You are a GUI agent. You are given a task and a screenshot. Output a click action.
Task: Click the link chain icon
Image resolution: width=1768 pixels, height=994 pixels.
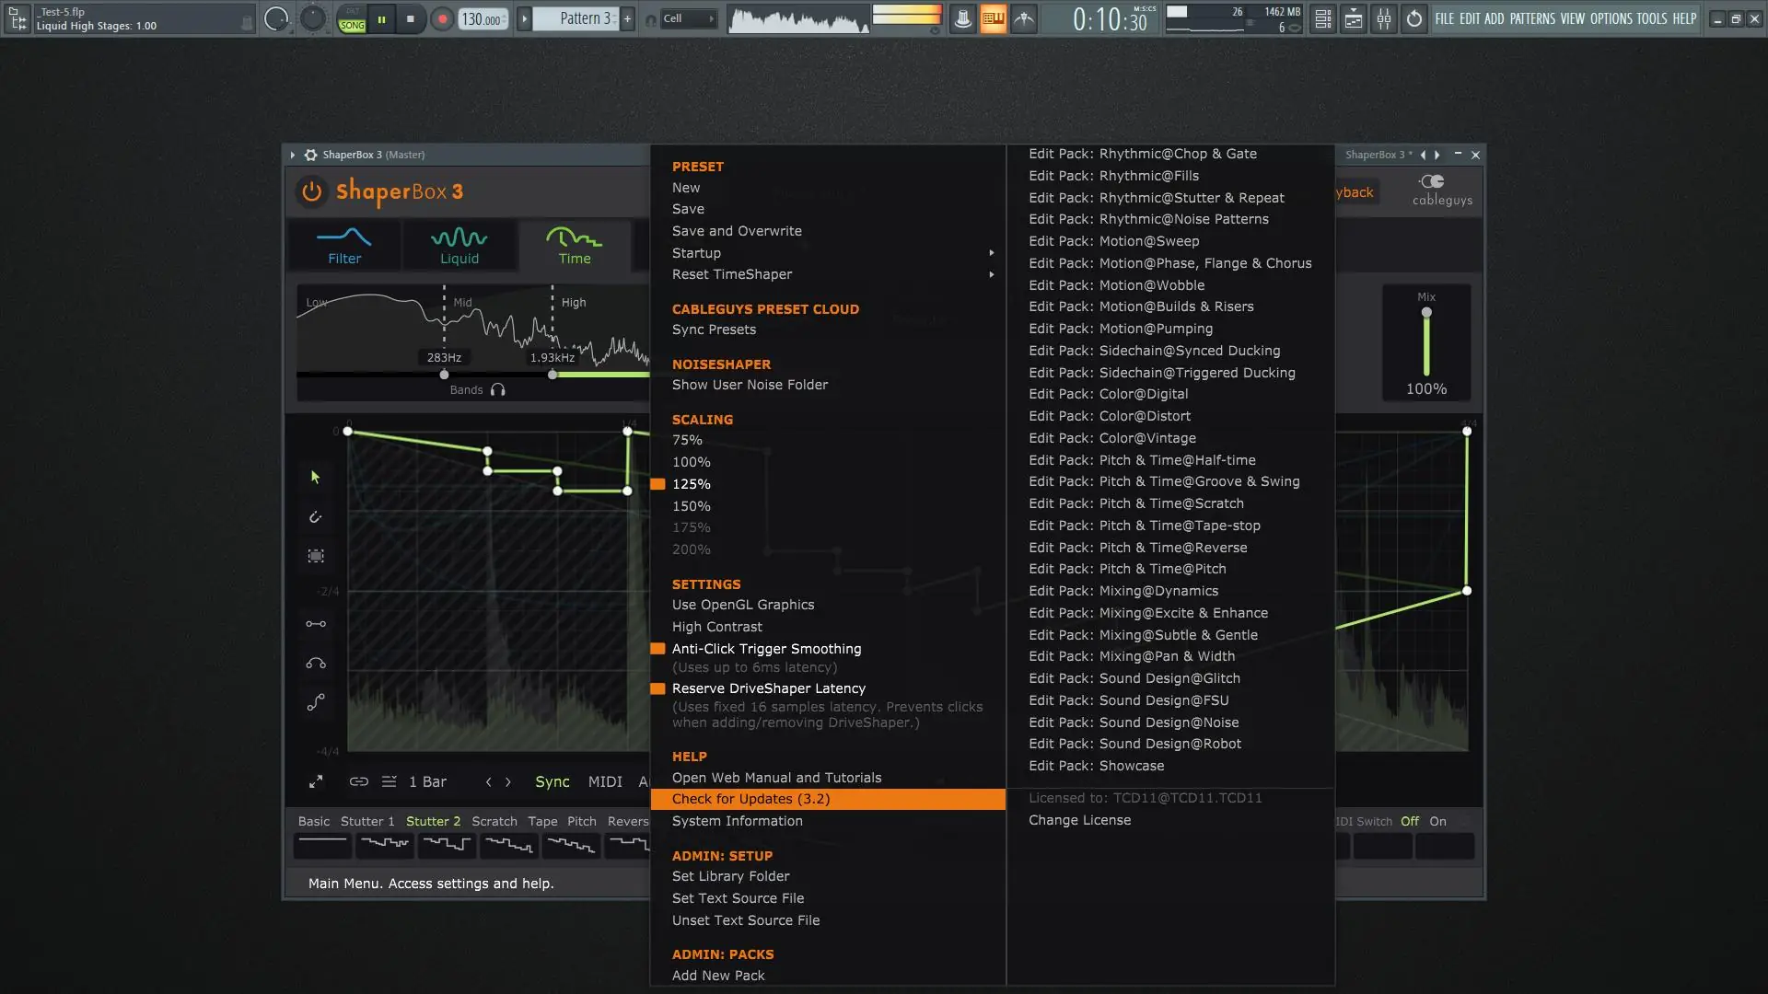(358, 781)
